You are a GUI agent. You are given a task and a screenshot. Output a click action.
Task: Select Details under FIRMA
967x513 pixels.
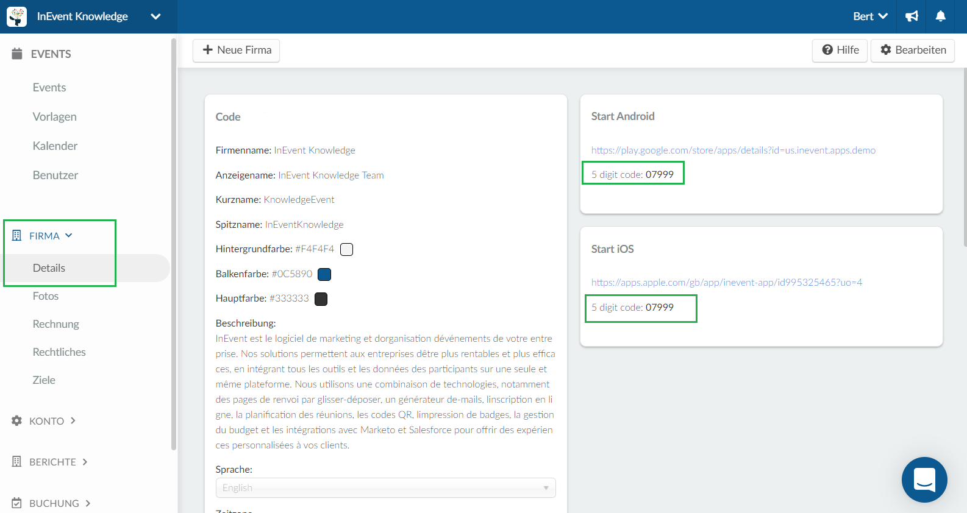(49, 268)
